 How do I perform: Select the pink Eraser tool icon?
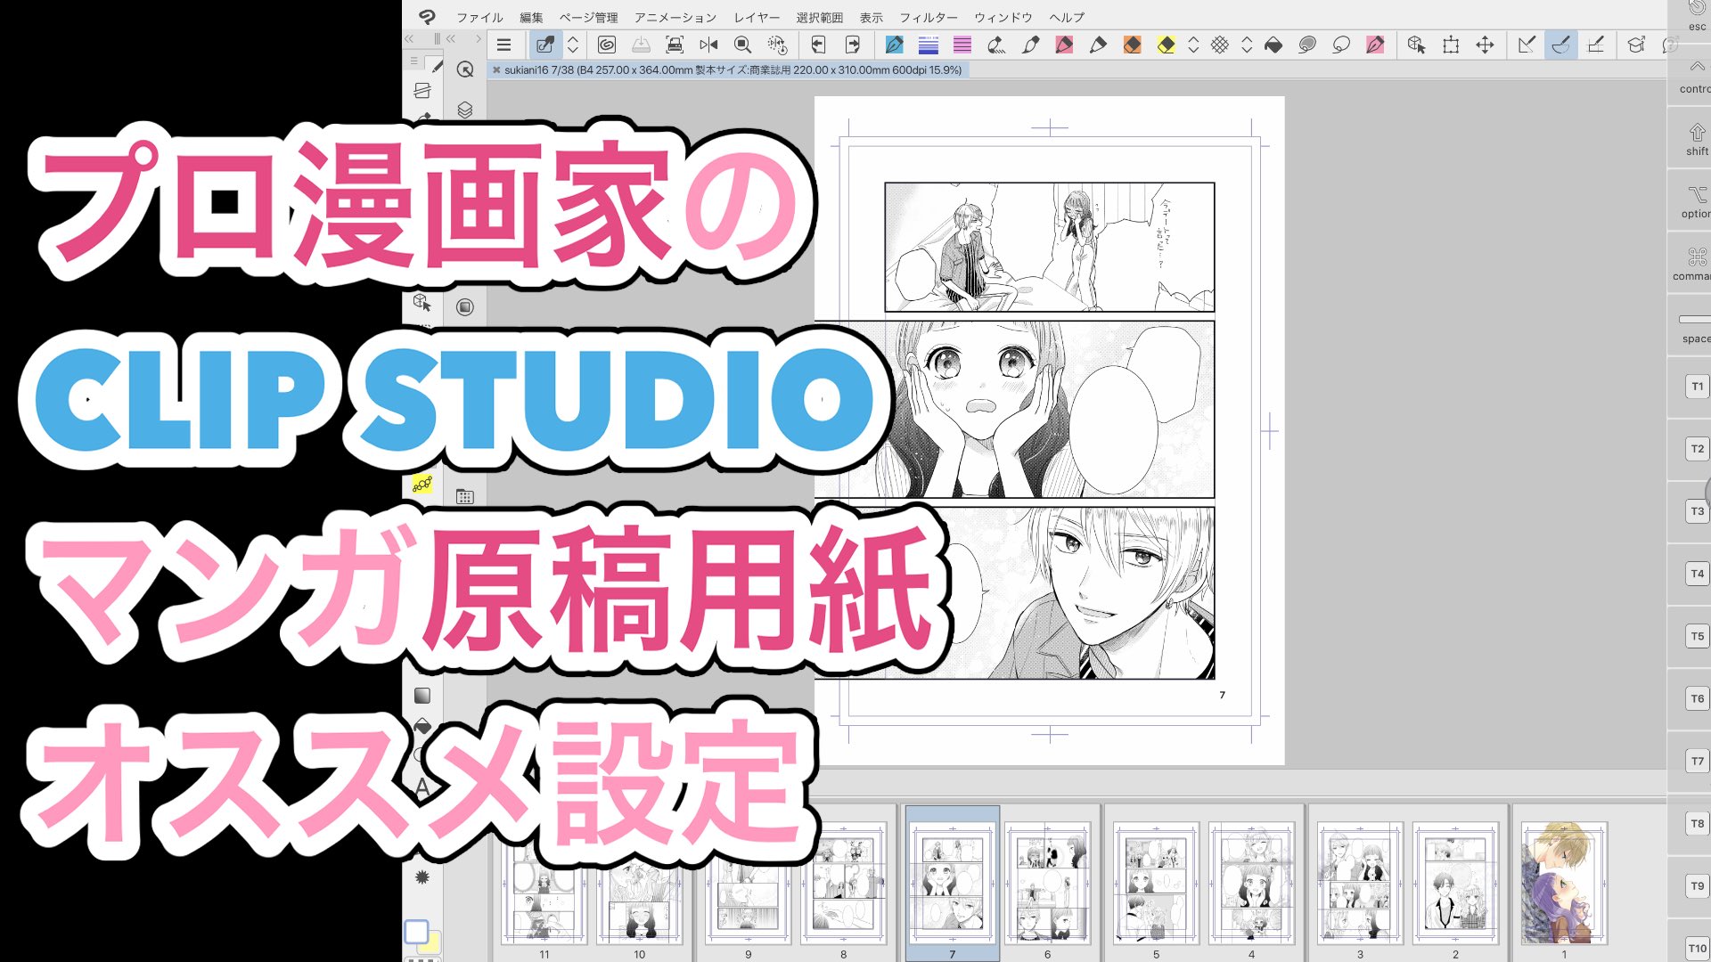pyautogui.click(x=1064, y=44)
